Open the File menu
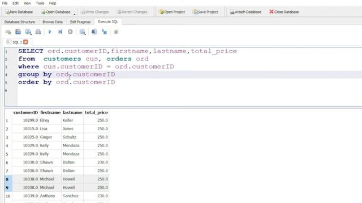 [5, 3]
